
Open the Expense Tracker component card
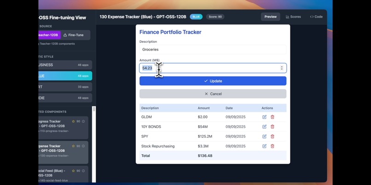[63, 152]
